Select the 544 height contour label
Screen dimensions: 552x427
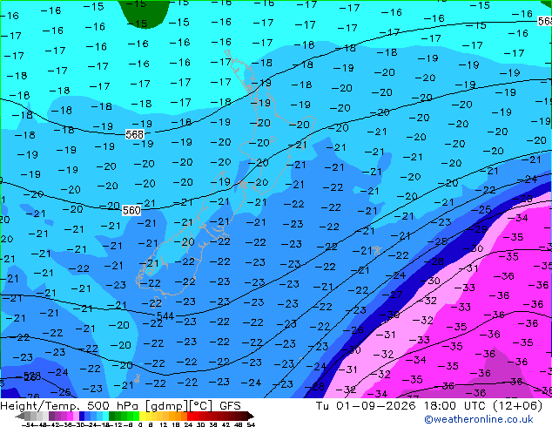click(x=165, y=315)
